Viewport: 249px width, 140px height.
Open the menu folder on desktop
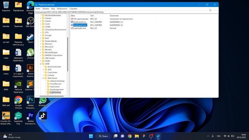pyautogui.click(x=6, y=70)
